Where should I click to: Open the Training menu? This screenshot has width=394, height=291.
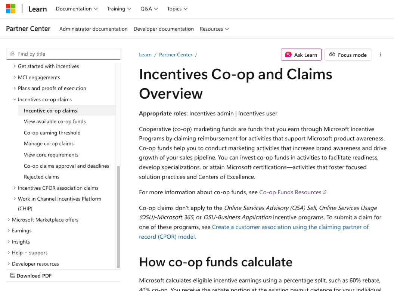click(x=119, y=9)
